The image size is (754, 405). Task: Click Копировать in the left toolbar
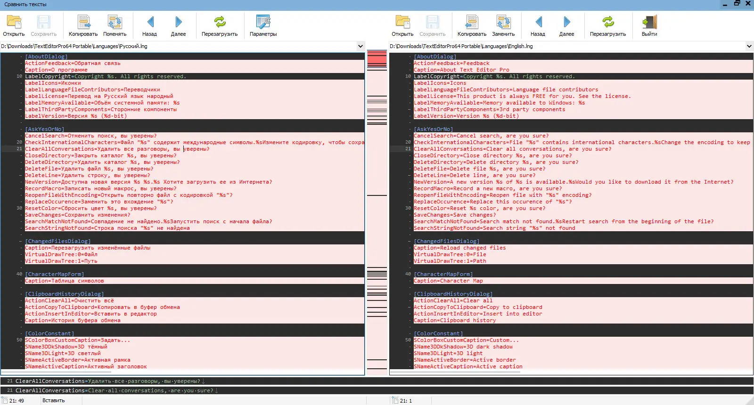click(x=83, y=25)
